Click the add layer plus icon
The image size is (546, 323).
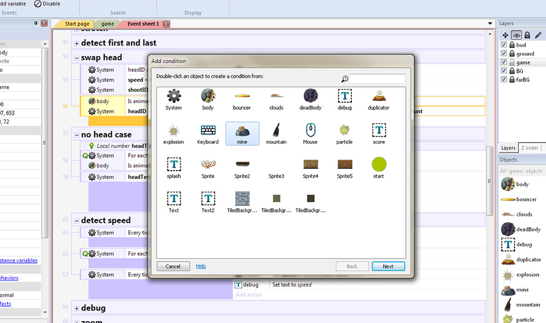pyautogui.click(x=504, y=35)
